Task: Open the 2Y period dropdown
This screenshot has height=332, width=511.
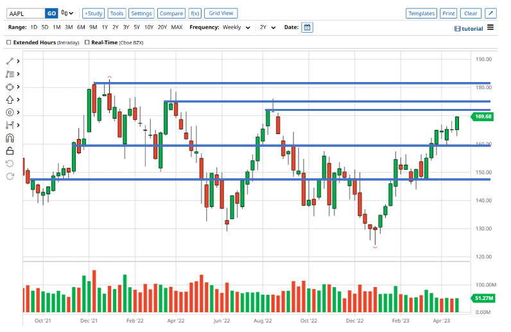Action: (267, 28)
